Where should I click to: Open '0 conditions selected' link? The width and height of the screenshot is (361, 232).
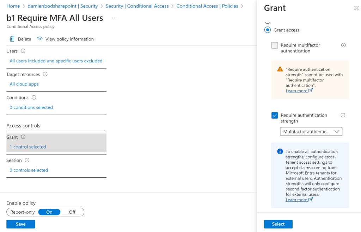[x=31, y=107]
